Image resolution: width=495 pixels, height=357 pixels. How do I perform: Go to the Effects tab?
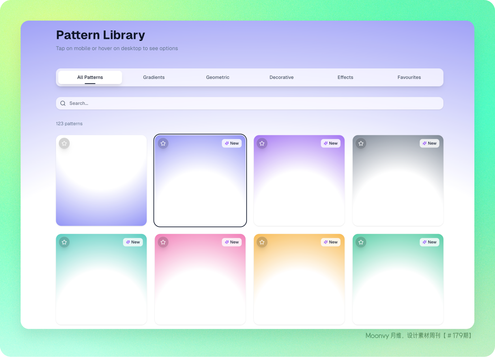point(345,77)
